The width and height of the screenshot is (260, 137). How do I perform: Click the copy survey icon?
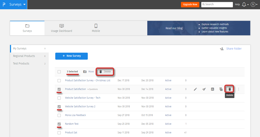[x=221, y=89]
